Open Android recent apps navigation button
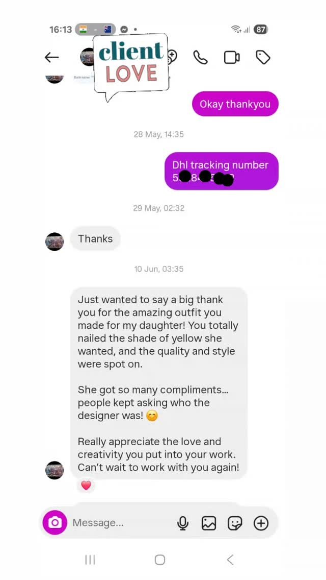The image size is (326, 580). tap(90, 560)
